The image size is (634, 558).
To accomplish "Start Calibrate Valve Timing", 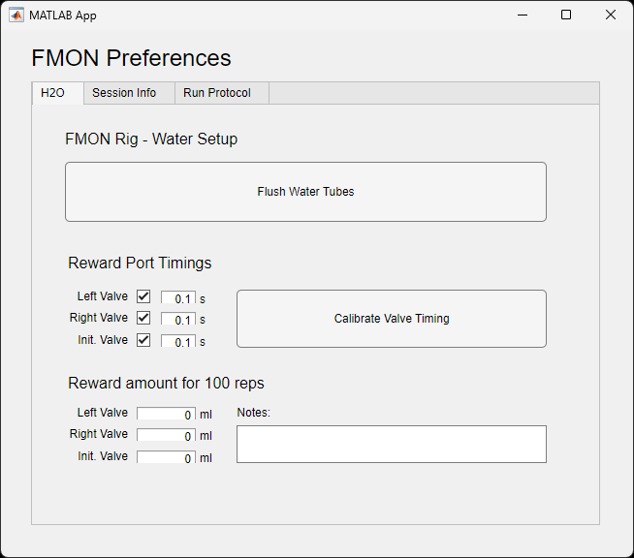I will (x=392, y=319).
